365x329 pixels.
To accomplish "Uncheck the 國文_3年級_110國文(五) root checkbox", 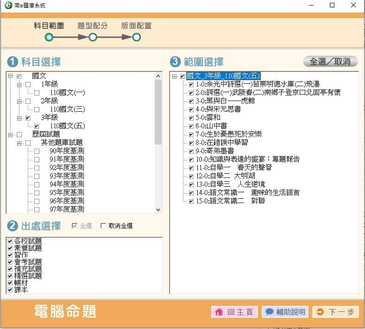I will point(182,76).
